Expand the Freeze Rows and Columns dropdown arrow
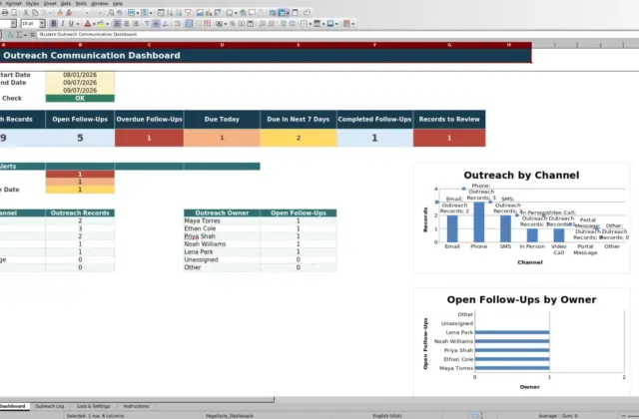639x419 pixels. [288, 13]
